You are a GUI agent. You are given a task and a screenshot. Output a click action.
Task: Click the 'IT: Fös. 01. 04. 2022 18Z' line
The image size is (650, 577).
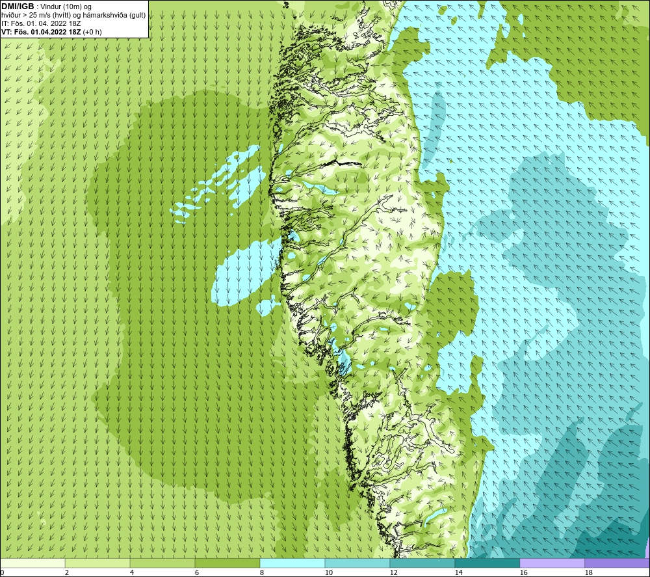41,23
